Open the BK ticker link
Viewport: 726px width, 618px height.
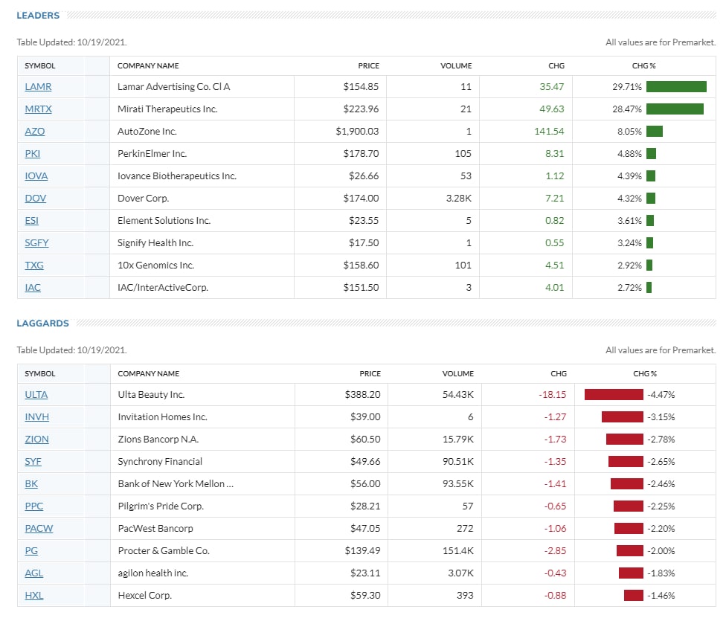click(x=31, y=483)
